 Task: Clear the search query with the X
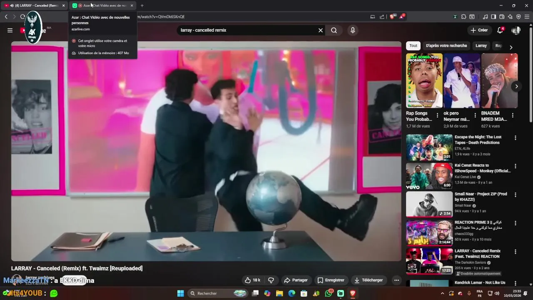tap(321, 30)
